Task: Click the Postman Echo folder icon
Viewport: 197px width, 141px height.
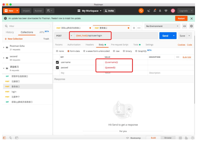Action: [7, 47]
